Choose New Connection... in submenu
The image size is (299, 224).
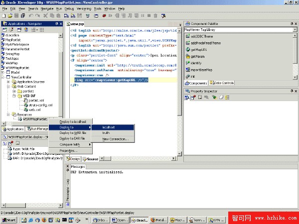[113, 139]
